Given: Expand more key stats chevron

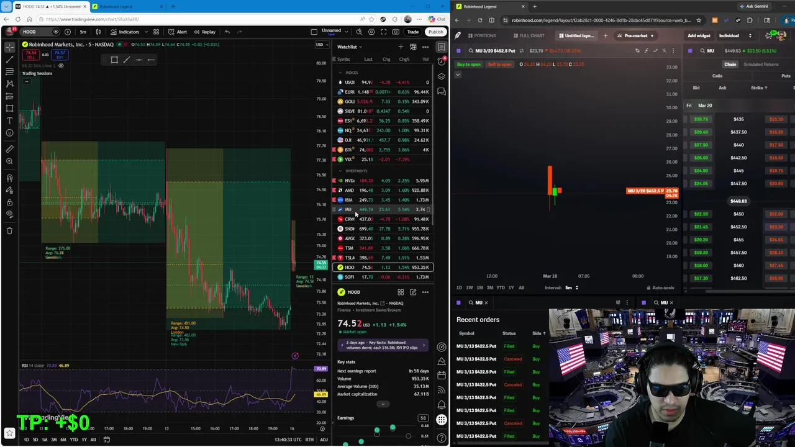Looking at the screenshot, I should 383,404.
